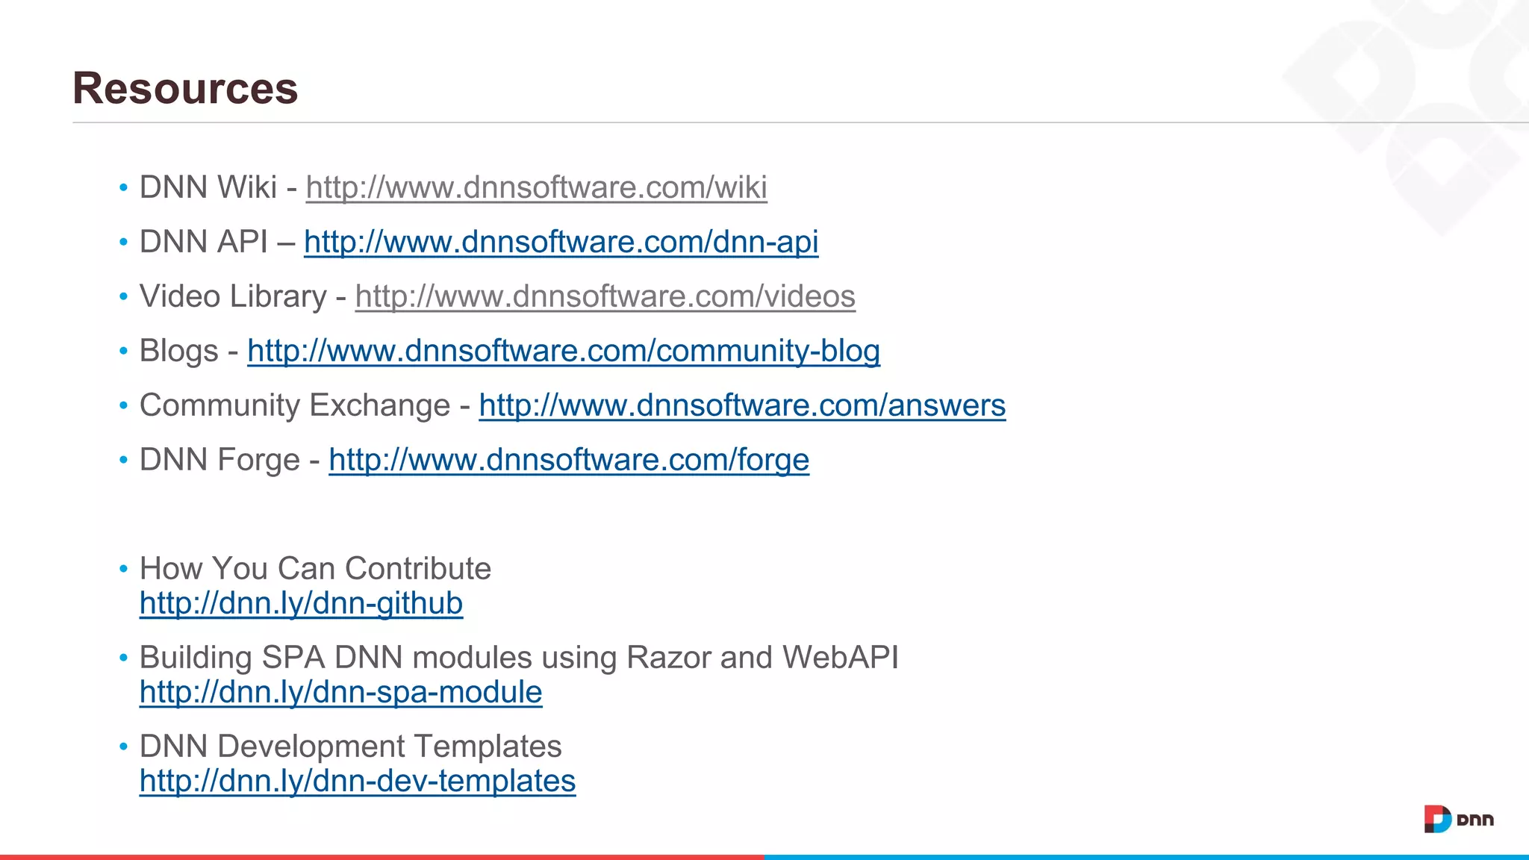Open the dnn-github short link

(301, 603)
